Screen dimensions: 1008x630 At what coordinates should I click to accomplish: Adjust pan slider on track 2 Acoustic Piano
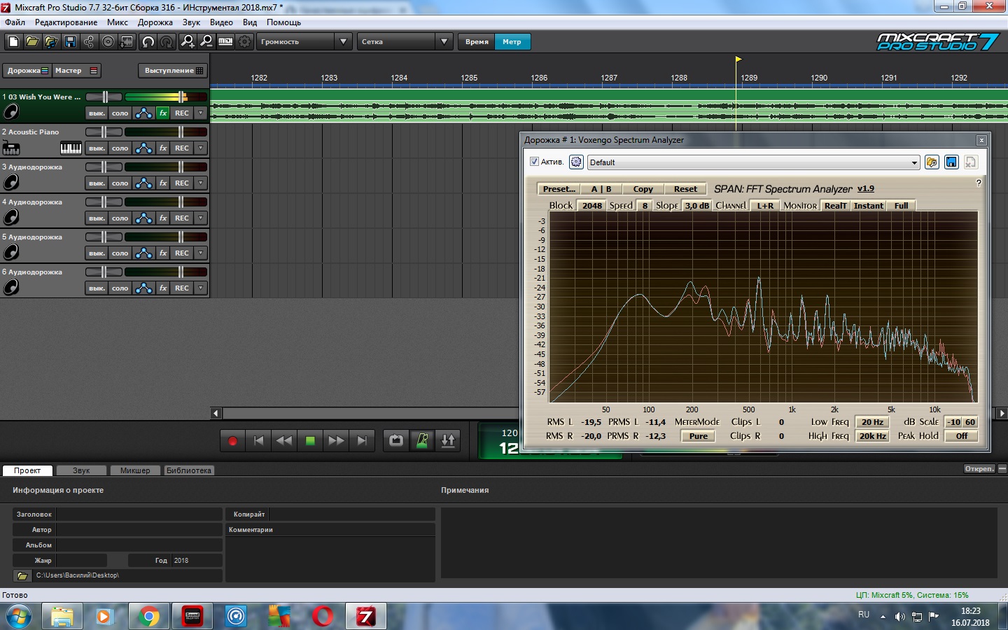coord(104,132)
